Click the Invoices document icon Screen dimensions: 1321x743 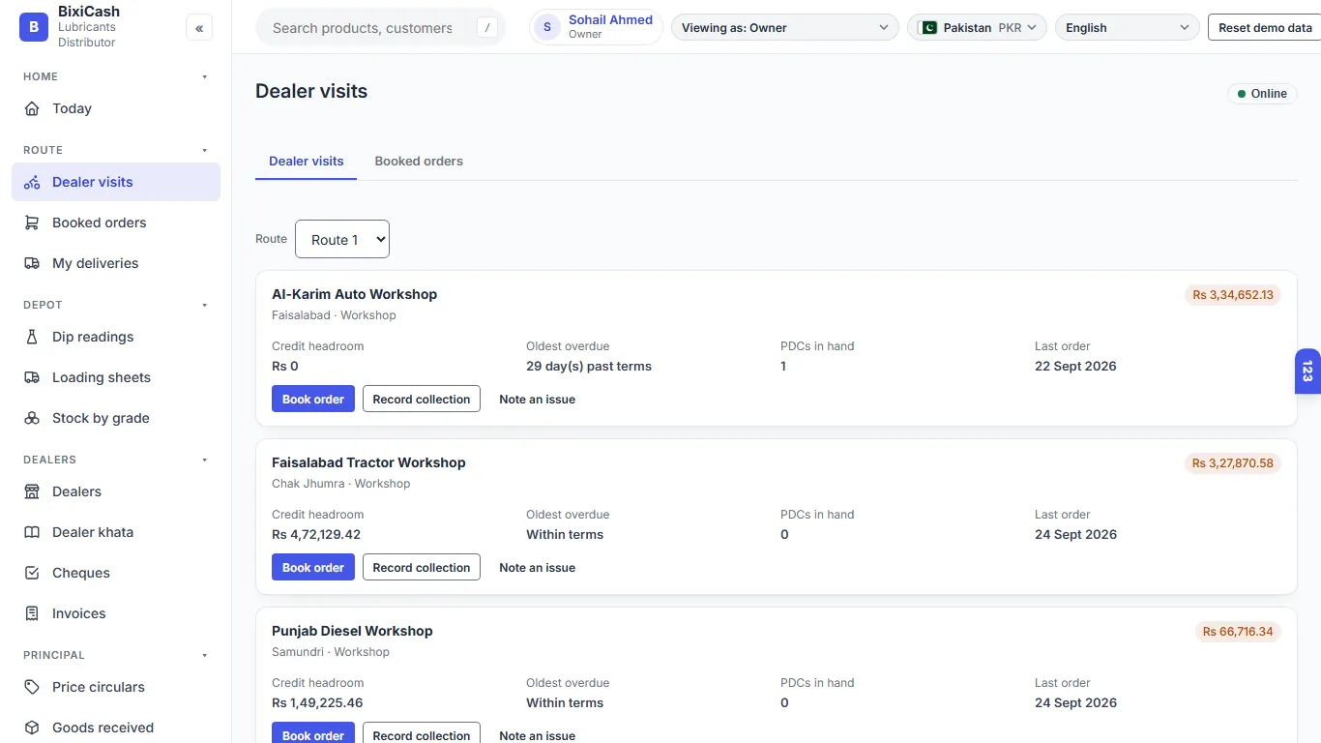(32, 613)
